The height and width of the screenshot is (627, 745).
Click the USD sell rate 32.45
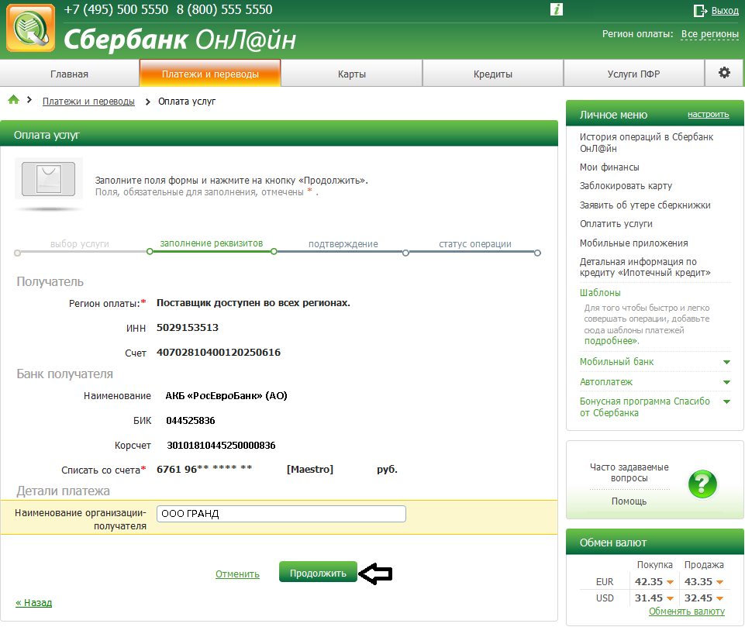[698, 598]
